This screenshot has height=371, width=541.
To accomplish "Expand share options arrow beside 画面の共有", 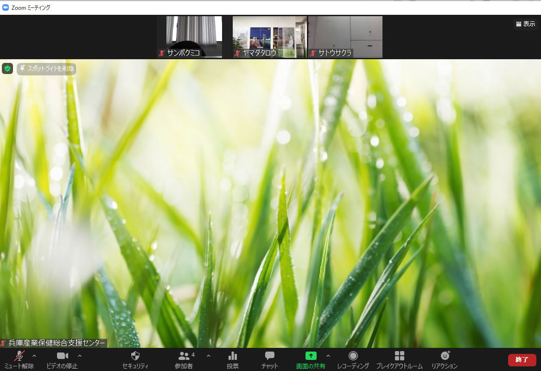I will (x=328, y=356).
